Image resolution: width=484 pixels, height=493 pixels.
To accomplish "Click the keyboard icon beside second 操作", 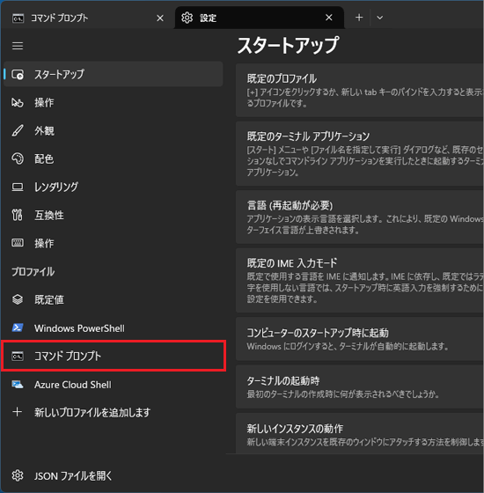I will click(x=18, y=243).
